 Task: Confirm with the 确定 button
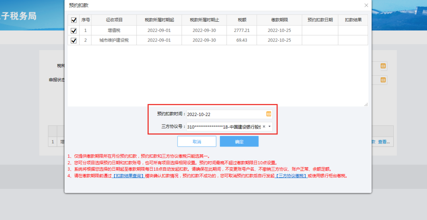[x=239, y=142]
